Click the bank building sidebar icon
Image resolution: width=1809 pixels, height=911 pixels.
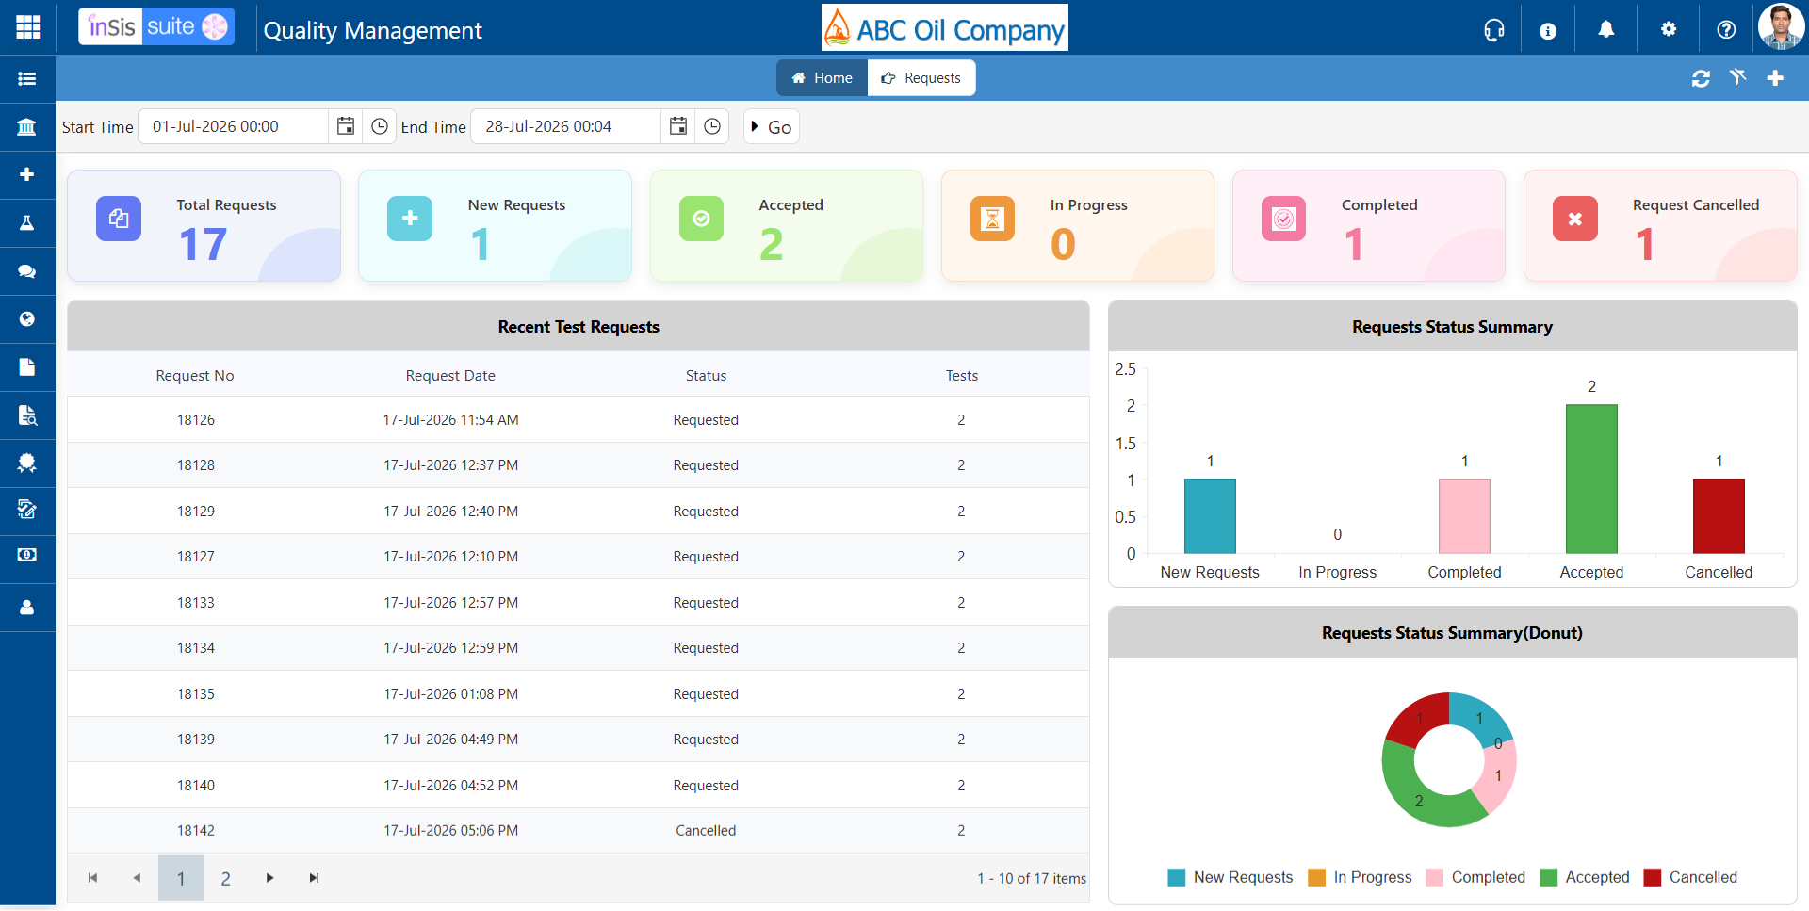pos(27,126)
